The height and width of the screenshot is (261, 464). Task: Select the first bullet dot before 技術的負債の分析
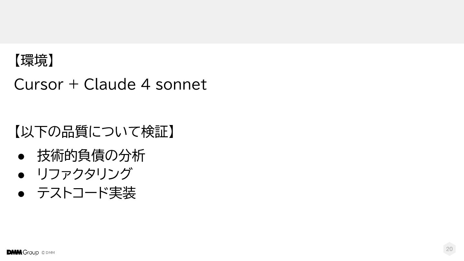click(21, 157)
